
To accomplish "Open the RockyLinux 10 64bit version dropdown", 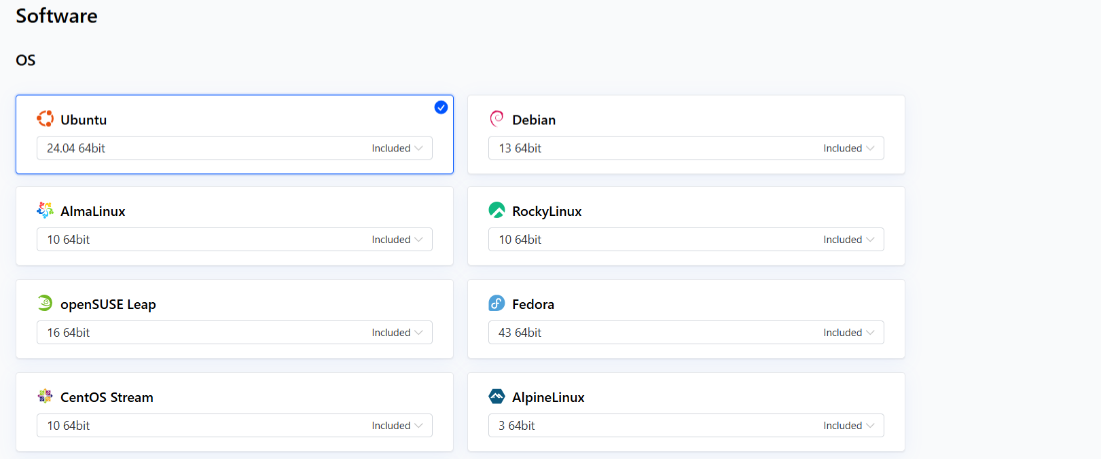I will [686, 239].
